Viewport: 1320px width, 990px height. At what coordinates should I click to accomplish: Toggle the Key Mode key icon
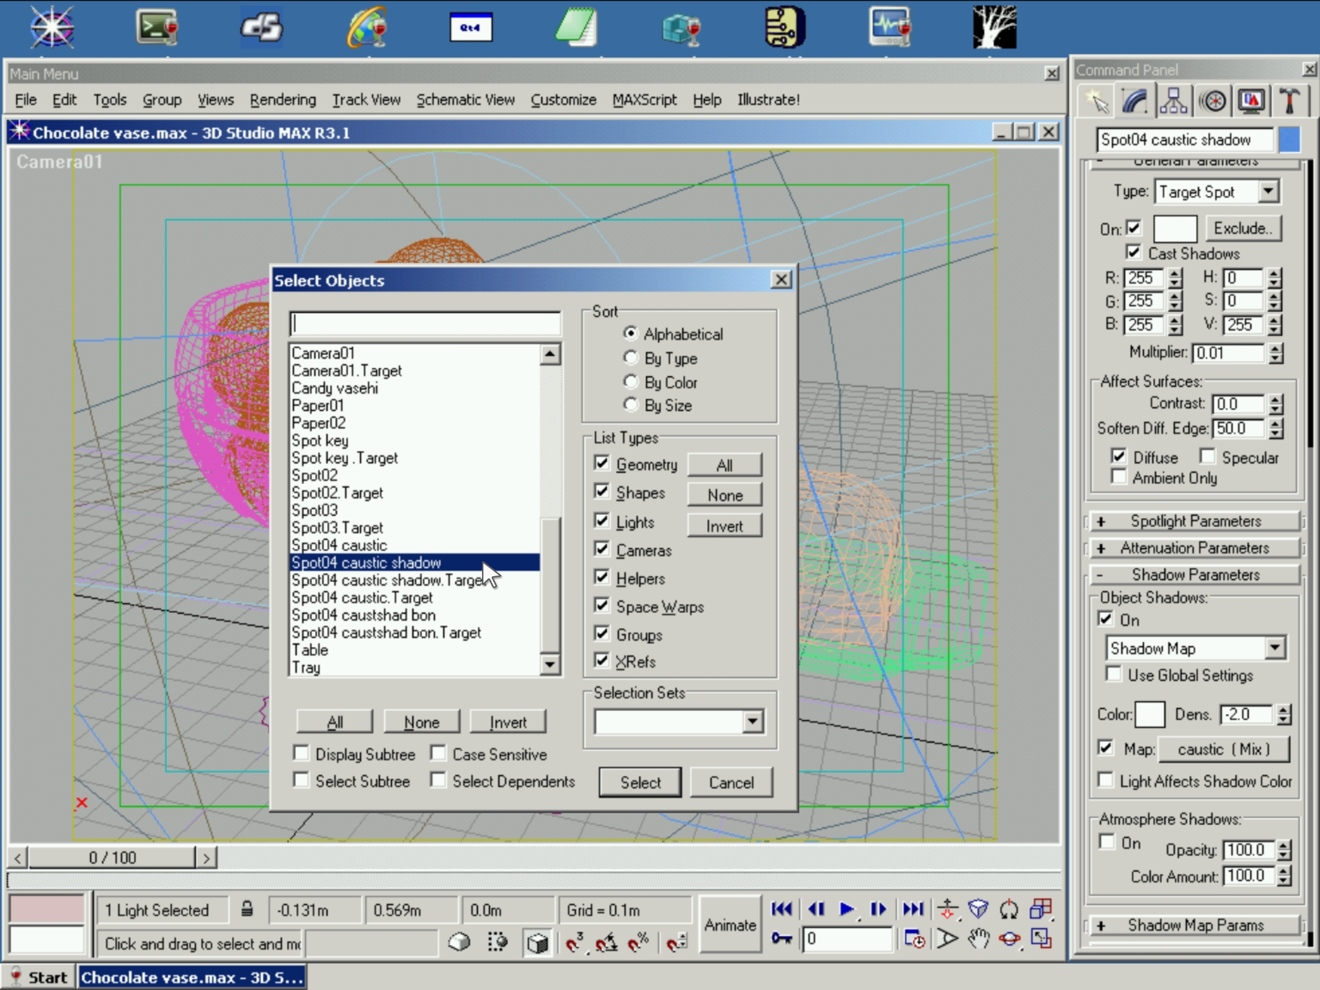(781, 939)
